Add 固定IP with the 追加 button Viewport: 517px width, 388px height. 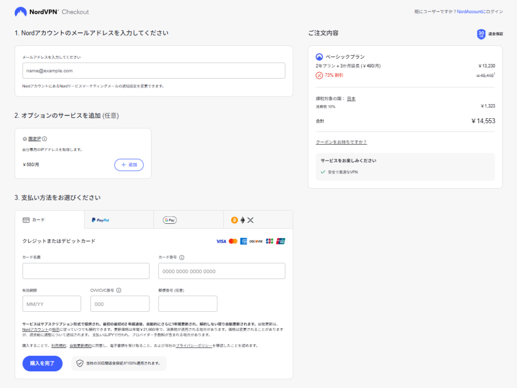point(129,165)
